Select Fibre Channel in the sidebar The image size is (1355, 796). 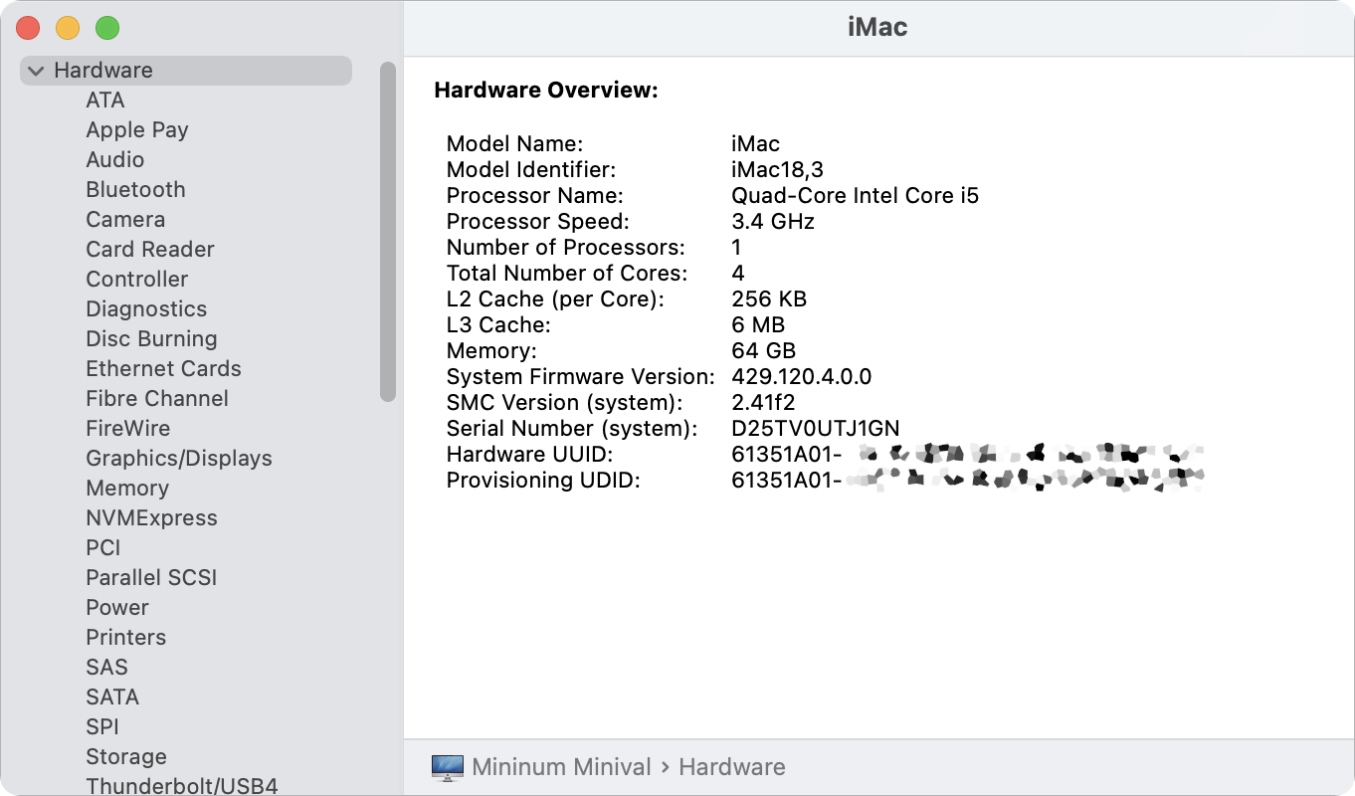pyautogui.click(x=157, y=399)
